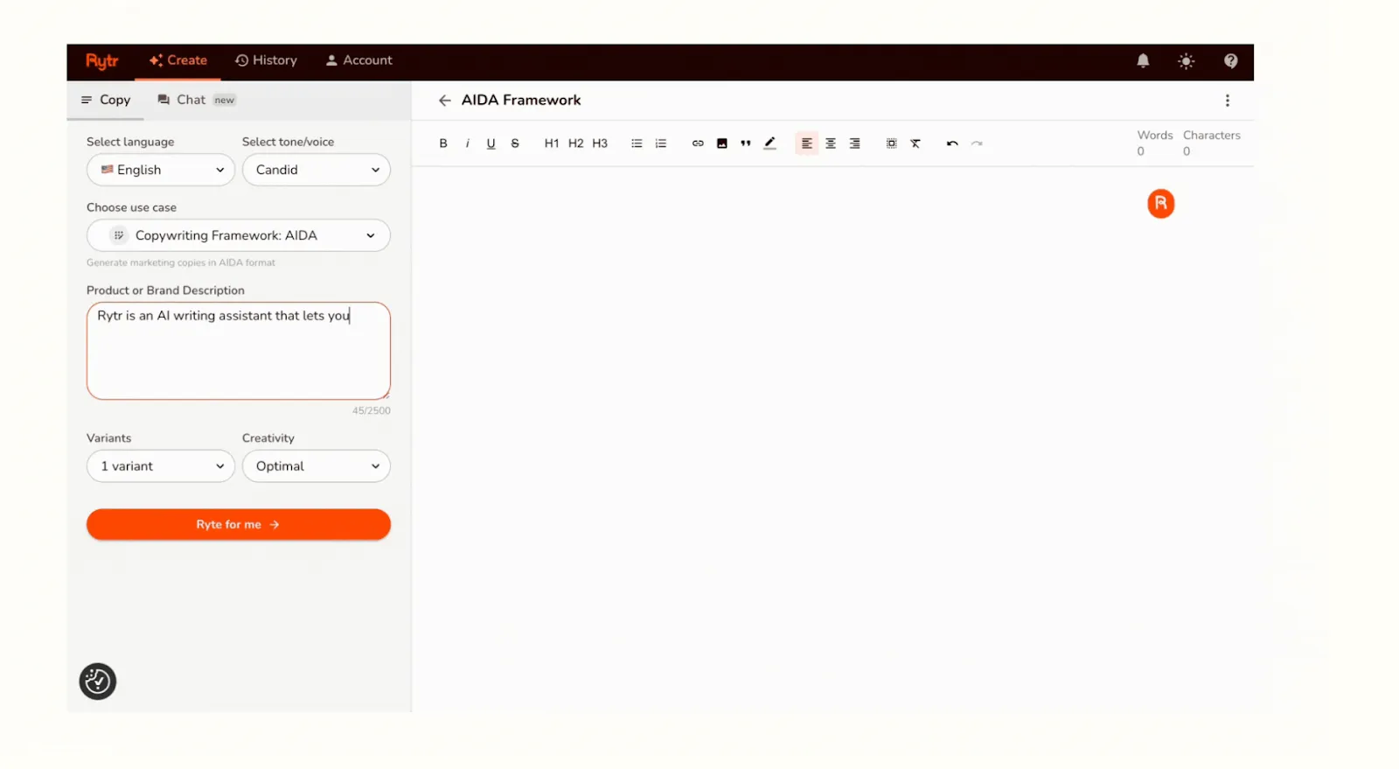Clear text formatting
The width and height of the screenshot is (1399, 769).
(x=915, y=143)
